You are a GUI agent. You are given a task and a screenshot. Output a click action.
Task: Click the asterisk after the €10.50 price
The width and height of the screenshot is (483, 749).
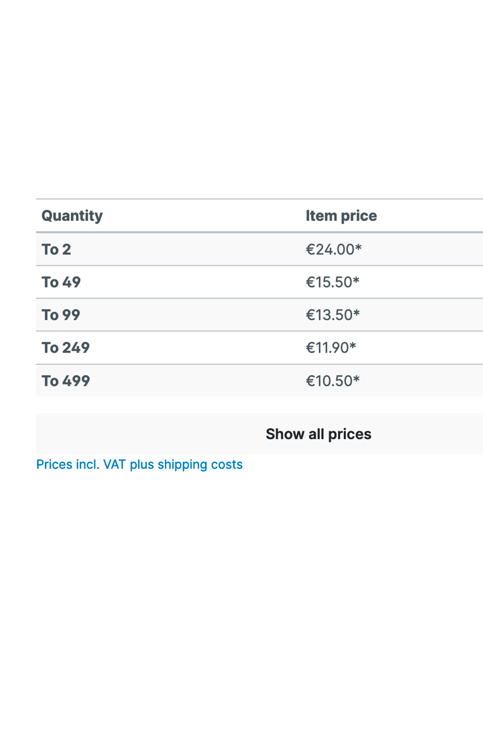pyautogui.click(x=356, y=378)
